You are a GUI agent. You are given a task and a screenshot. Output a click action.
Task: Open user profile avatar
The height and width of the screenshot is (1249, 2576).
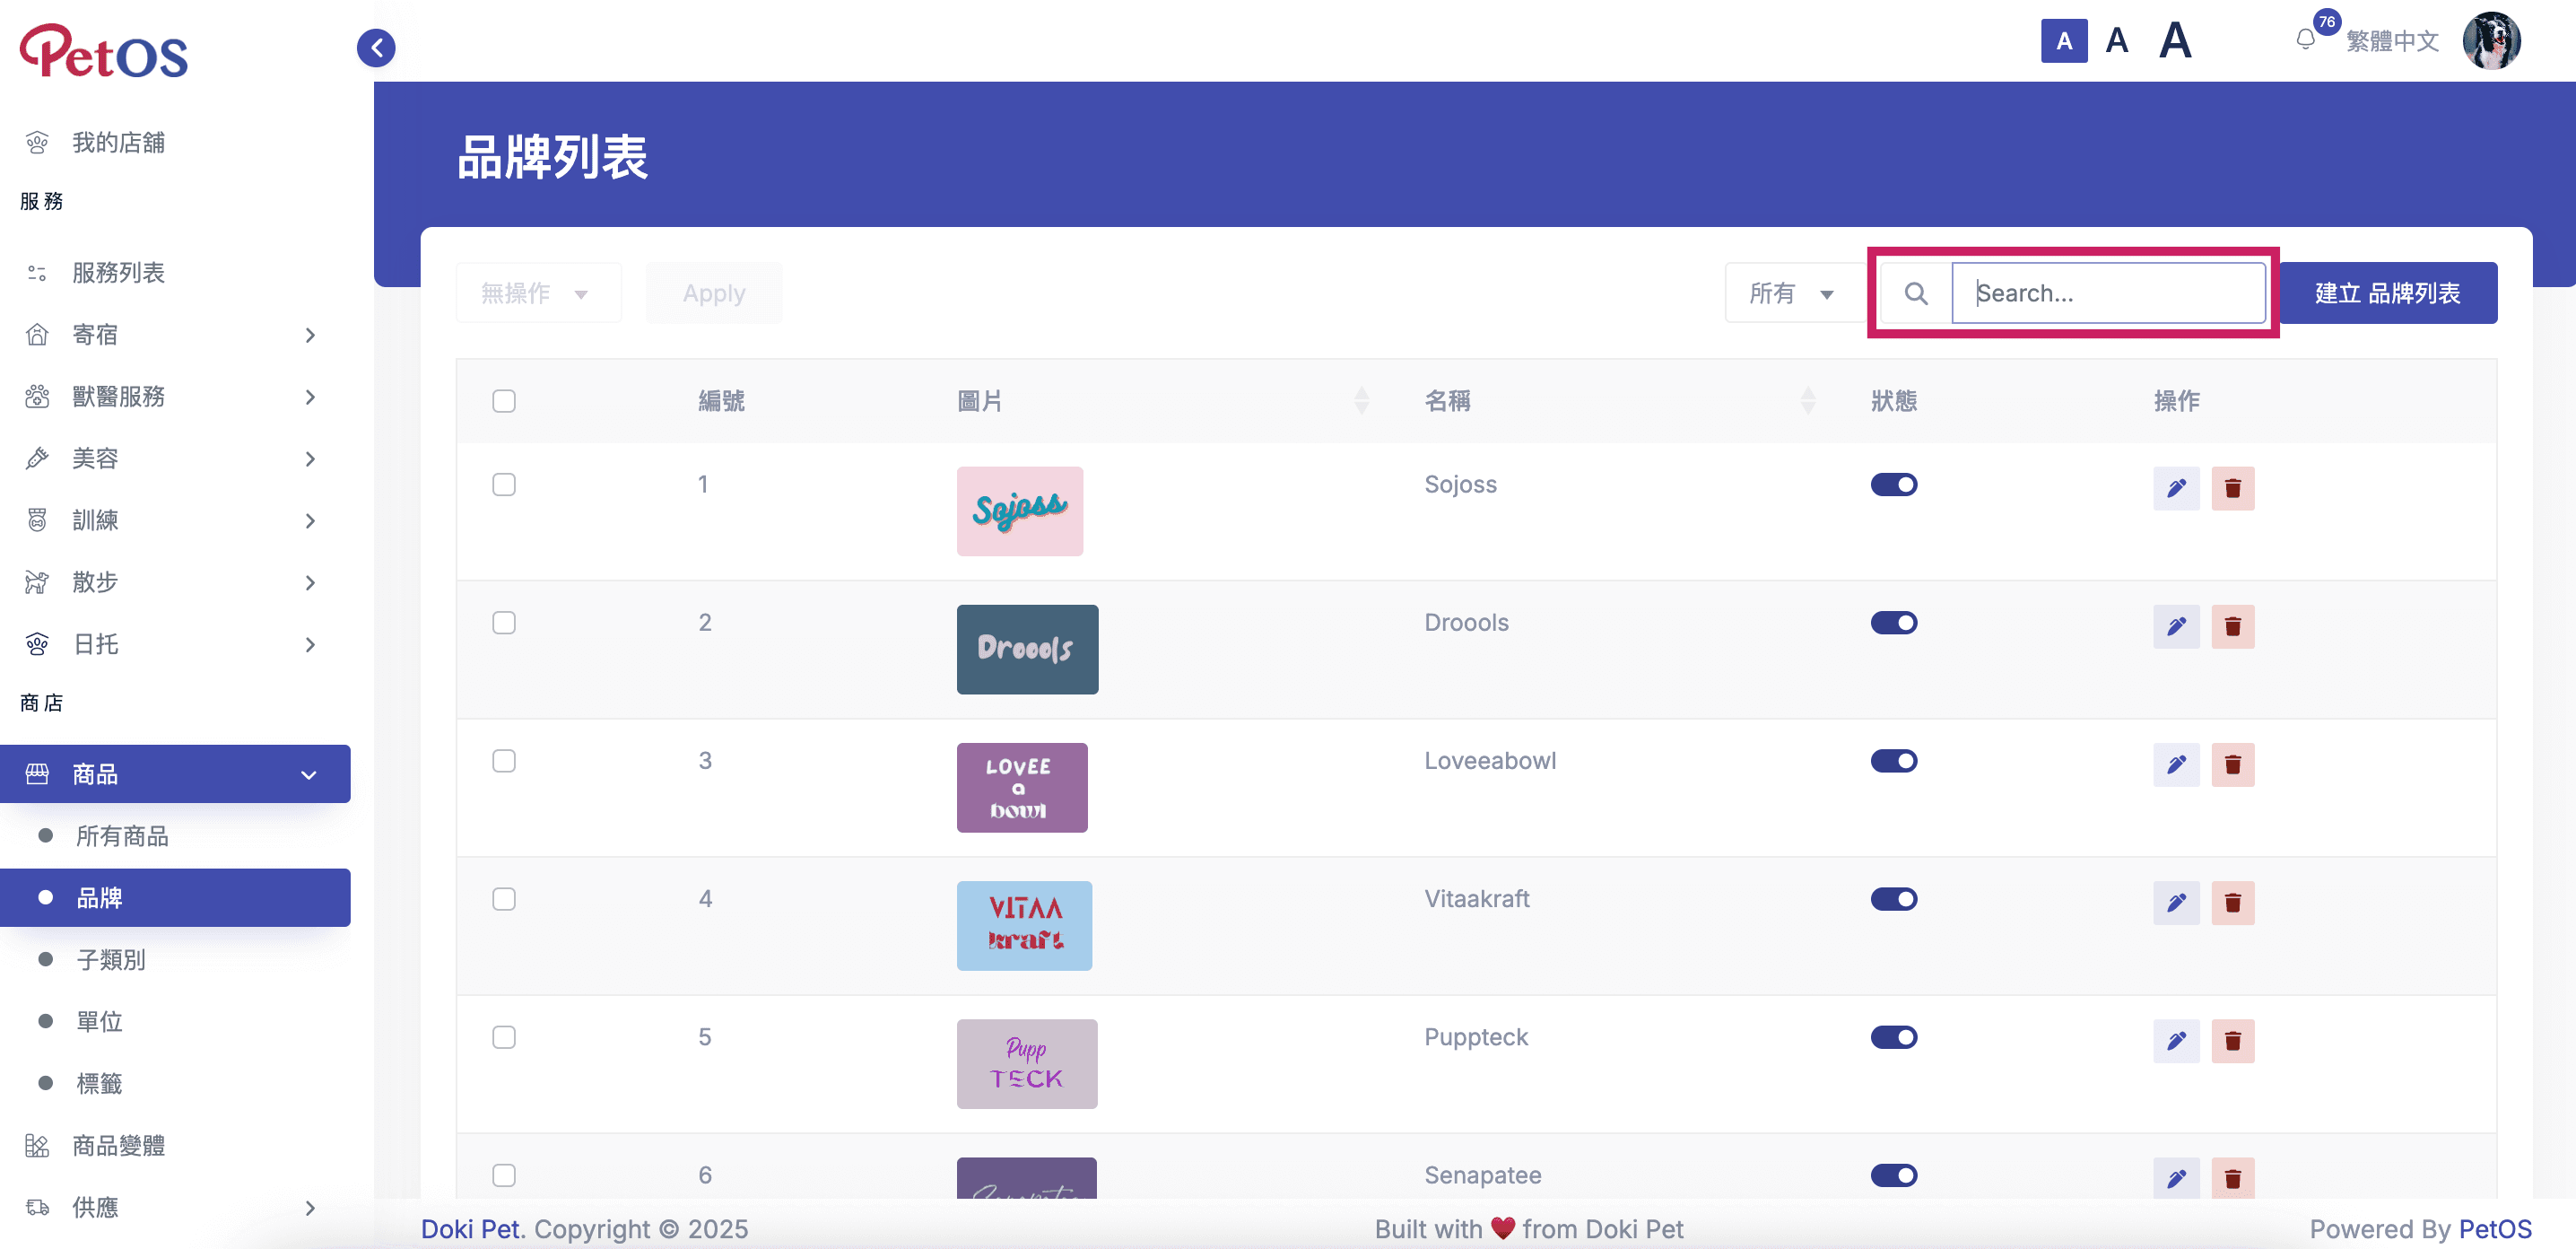click(2491, 41)
